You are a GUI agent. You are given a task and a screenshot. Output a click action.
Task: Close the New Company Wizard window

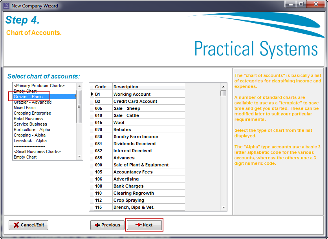pyautogui.click(x=316, y=4)
